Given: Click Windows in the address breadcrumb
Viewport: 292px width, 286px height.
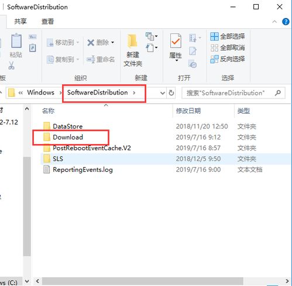Looking at the screenshot, I should point(40,93).
